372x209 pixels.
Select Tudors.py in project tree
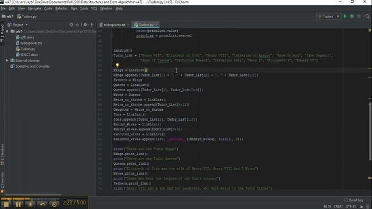[x=26, y=49]
